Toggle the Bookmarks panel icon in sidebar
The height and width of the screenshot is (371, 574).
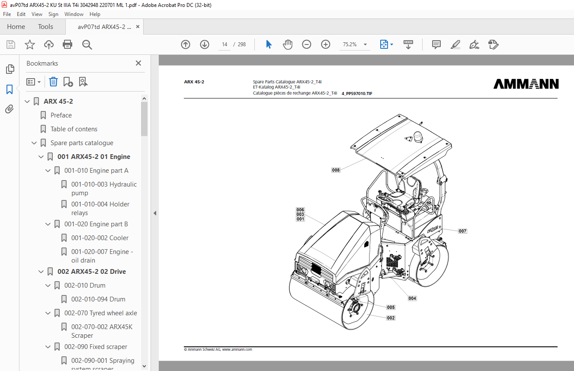click(10, 89)
